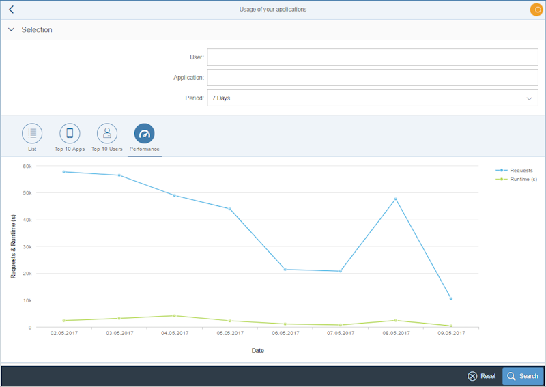The width and height of the screenshot is (546, 387).
Task: Click Requests data point for 09.05.2017
Action: pos(451,298)
